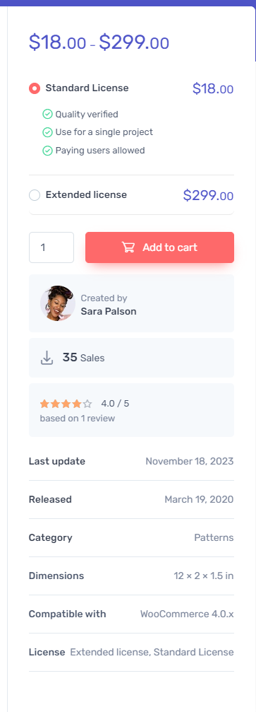The width and height of the screenshot is (256, 712).
Task: Click the empty fifth rating star
Action: [x=87, y=404]
